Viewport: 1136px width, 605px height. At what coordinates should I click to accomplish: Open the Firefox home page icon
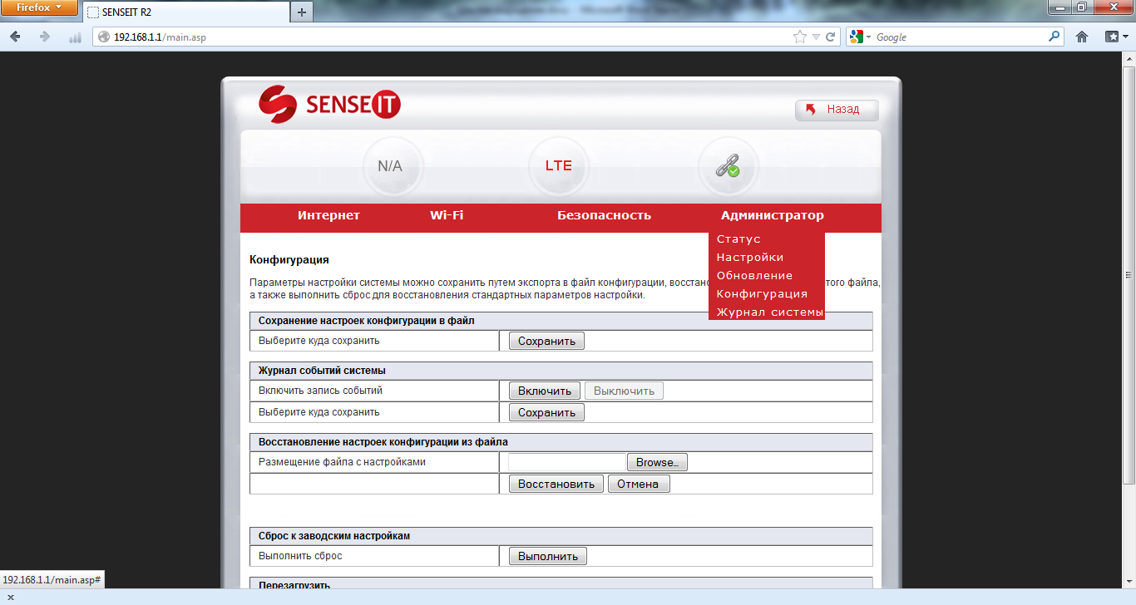[1082, 37]
